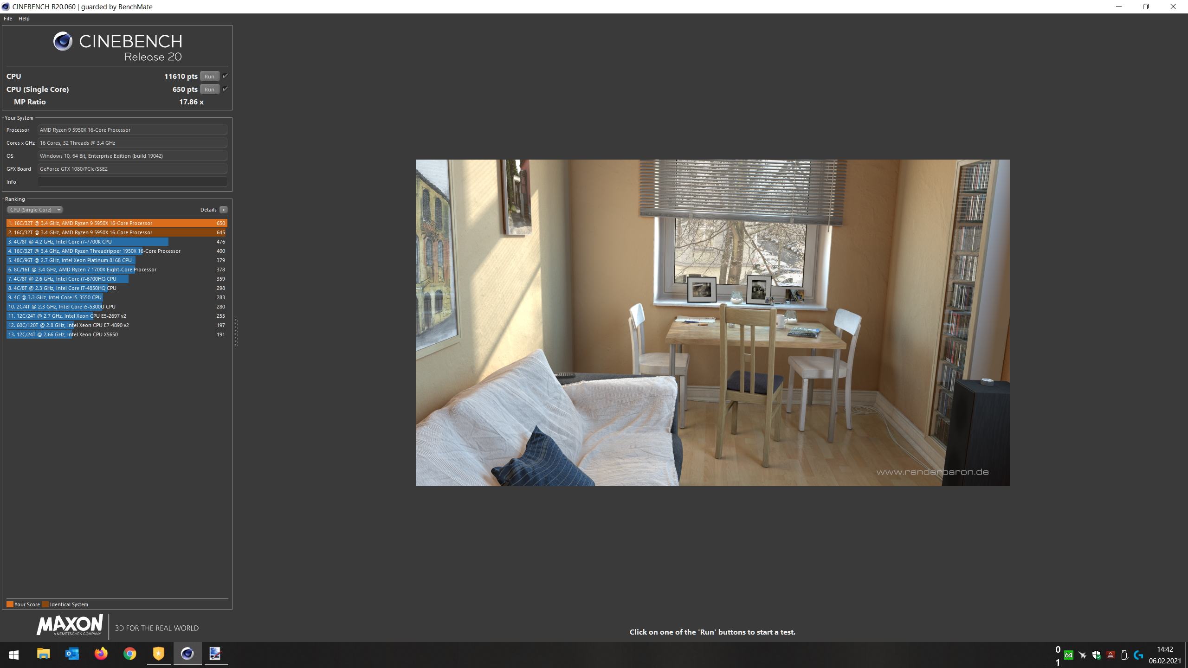
Task: Toggle the CPU multicore checkbox
Action: click(225, 76)
